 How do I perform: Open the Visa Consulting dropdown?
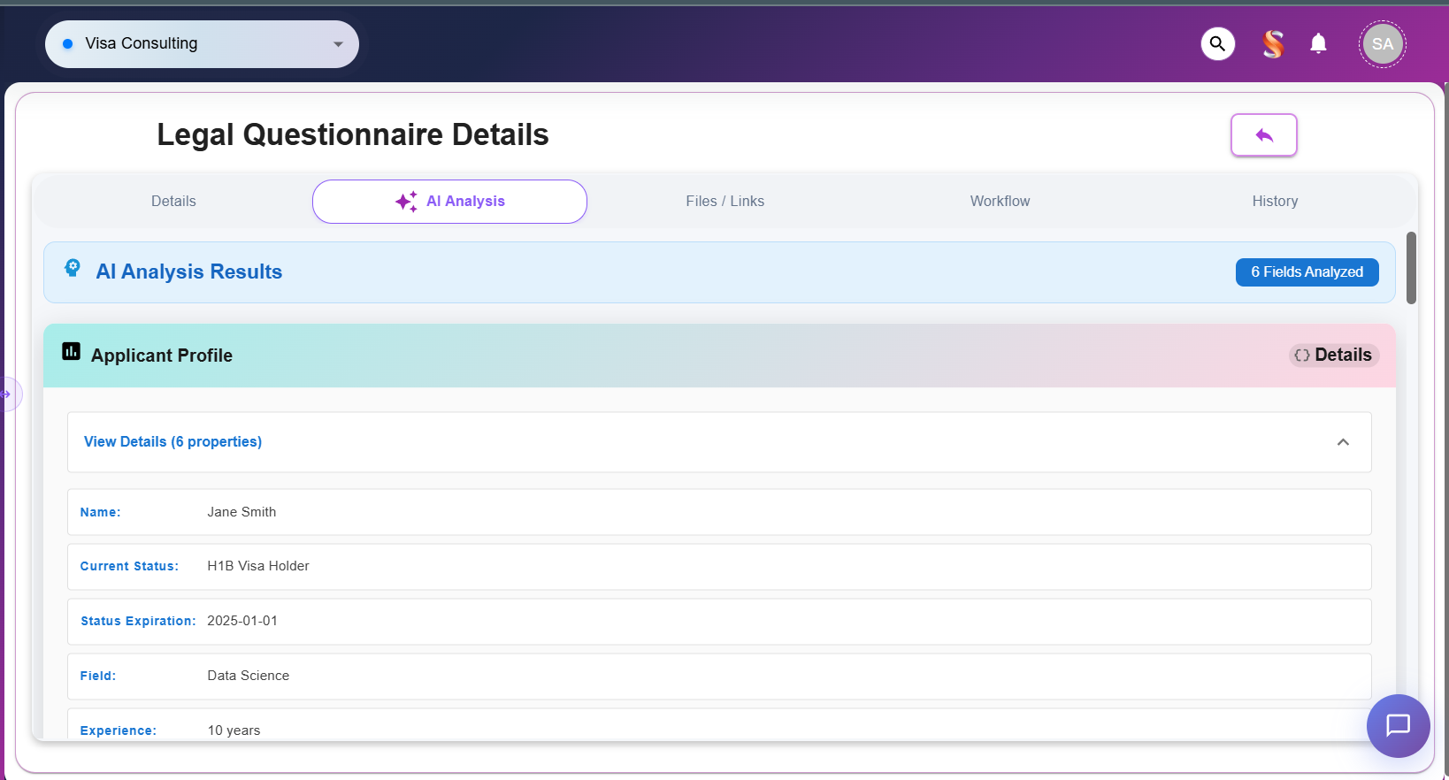pos(202,44)
